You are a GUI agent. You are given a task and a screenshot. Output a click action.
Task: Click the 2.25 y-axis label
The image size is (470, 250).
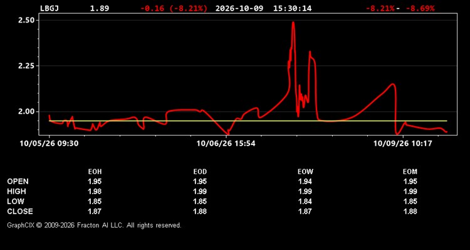pyautogui.click(x=27, y=66)
